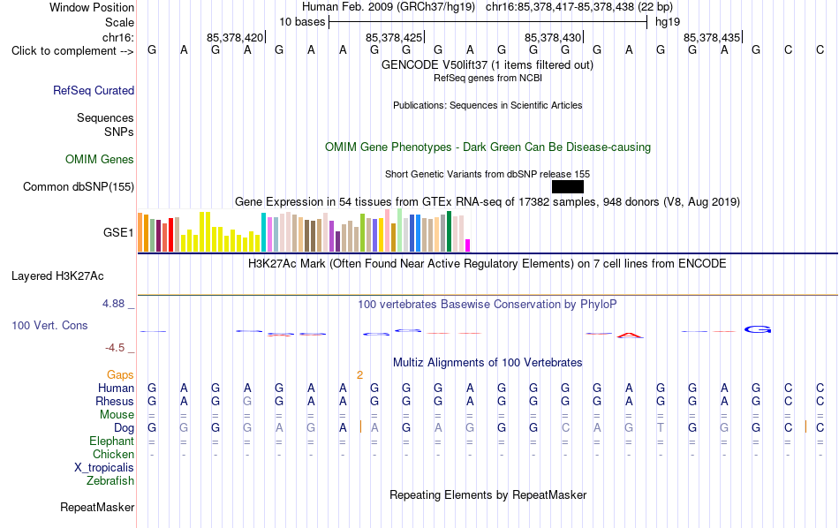Viewport: 839px width, 528px height.
Task: Select the 'Dog' species label
Action: (x=124, y=428)
